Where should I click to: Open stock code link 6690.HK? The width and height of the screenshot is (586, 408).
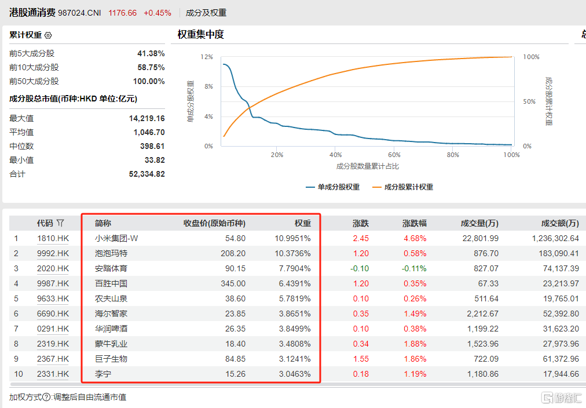point(53,314)
